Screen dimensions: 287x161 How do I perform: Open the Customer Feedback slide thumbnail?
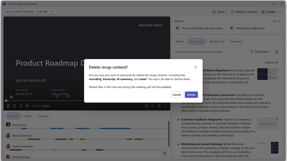268,123
